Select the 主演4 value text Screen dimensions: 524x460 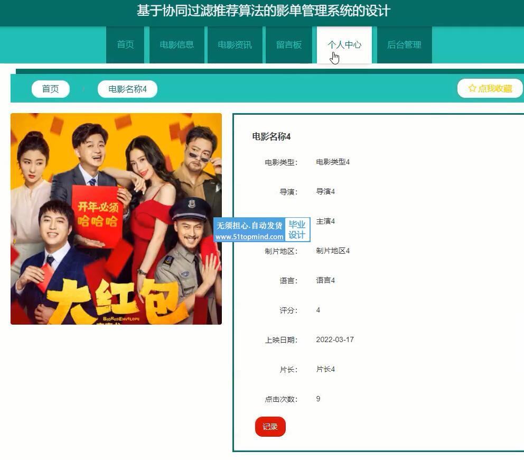pyautogui.click(x=325, y=222)
